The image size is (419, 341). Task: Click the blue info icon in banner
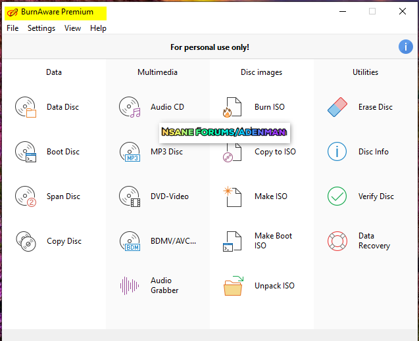point(406,47)
